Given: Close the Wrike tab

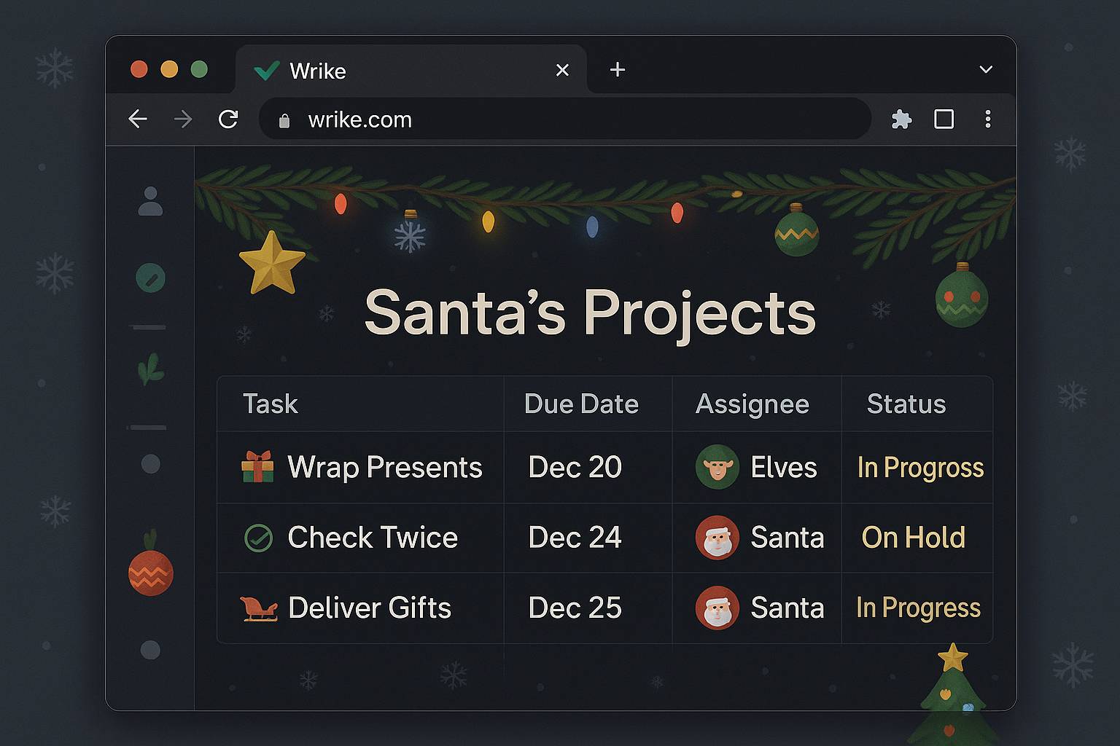Looking at the screenshot, I should [x=562, y=70].
